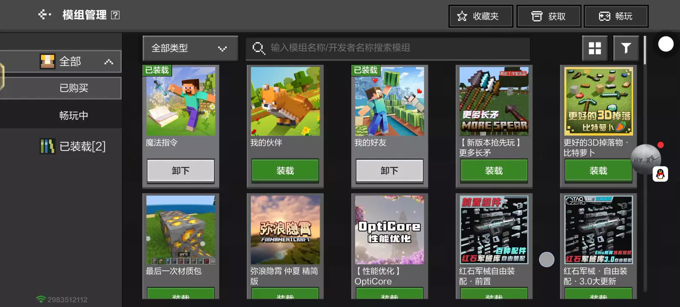Open the 弥浪隐霄 mod thumbnail
Screen dimensions: 680x307
tap(285, 230)
